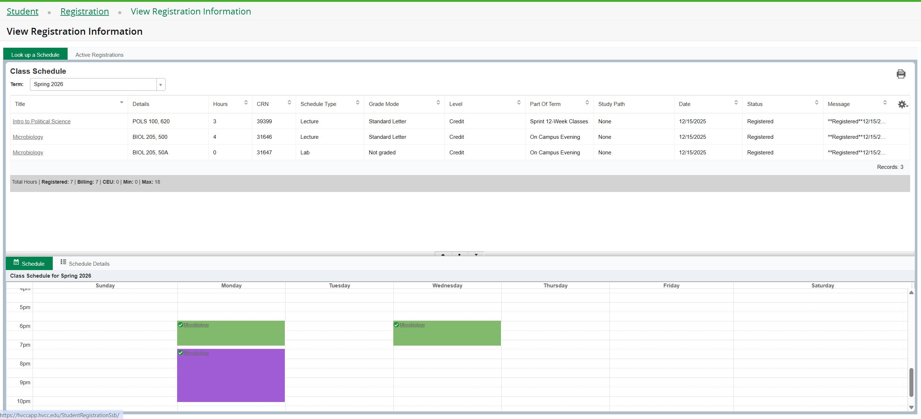The width and height of the screenshot is (921, 419).
Task: Click the purple Microbiology lab block
Action: pos(231,376)
